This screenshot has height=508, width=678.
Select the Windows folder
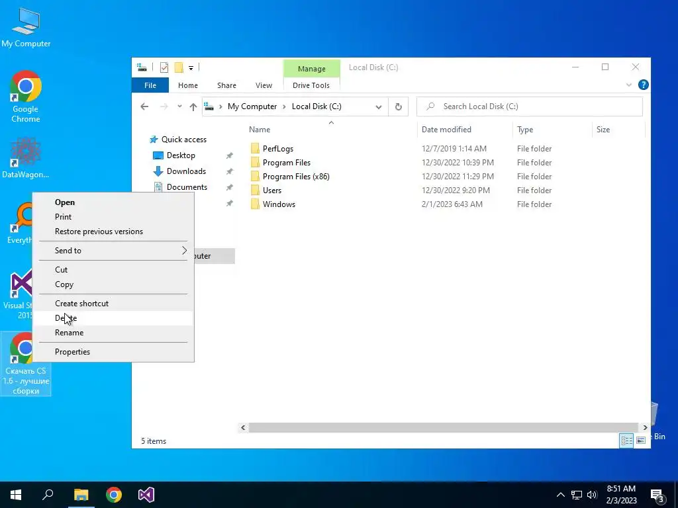pos(279,204)
